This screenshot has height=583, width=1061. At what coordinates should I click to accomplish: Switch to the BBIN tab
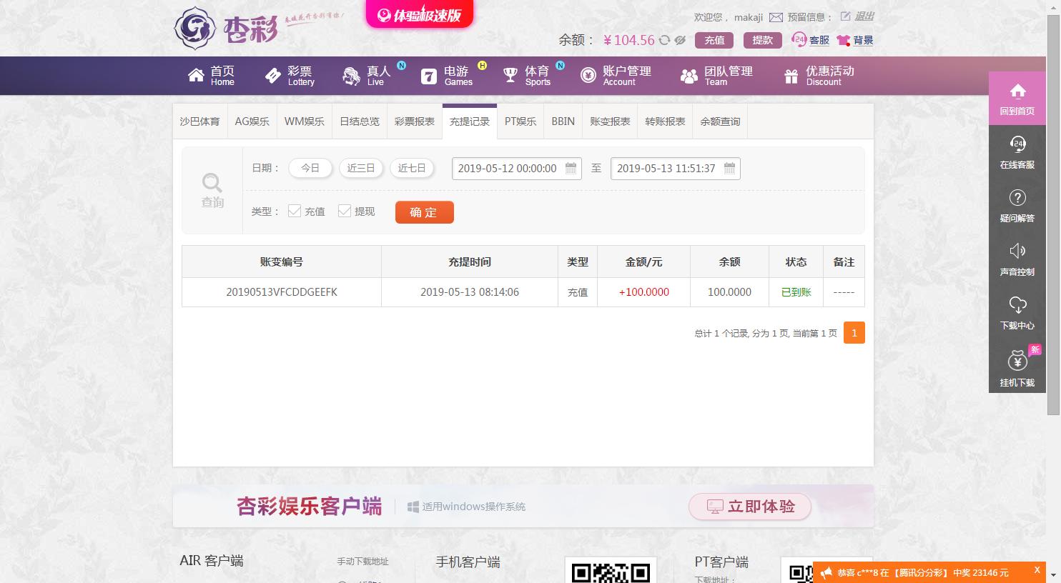point(563,121)
